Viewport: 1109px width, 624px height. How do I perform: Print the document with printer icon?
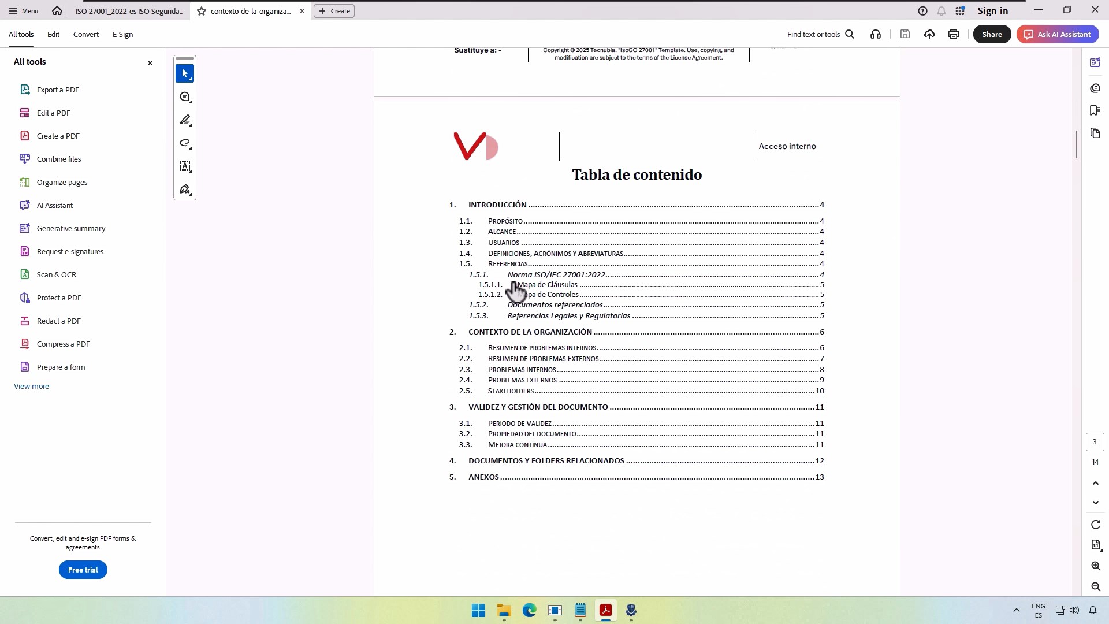(954, 34)
